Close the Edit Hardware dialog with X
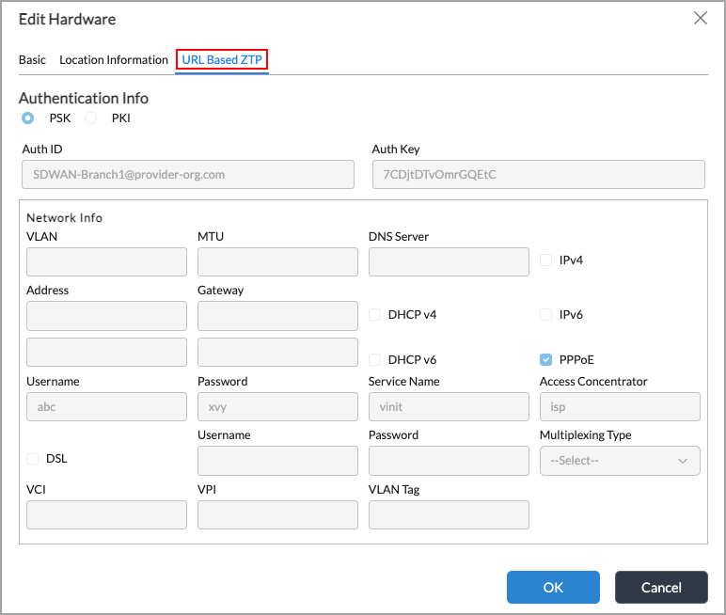Image resolution: width=726 pixels, height=615 pixels. point(700,18)
